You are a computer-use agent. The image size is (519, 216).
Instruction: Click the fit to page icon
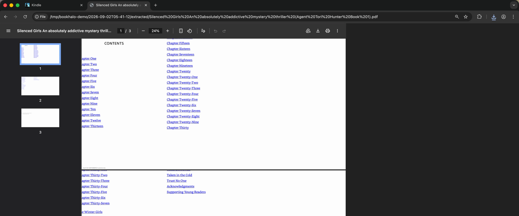[181, 31]
